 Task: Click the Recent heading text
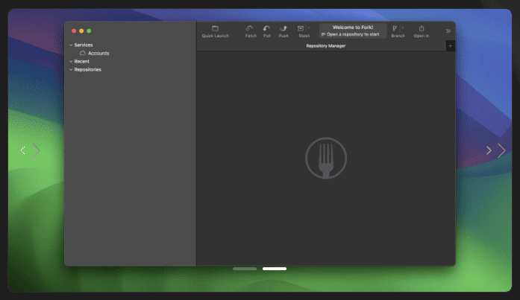[x=82, y=62]
